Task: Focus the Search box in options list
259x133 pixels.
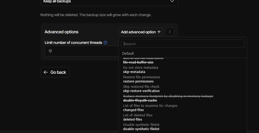Action: click(x=183, y=44)
